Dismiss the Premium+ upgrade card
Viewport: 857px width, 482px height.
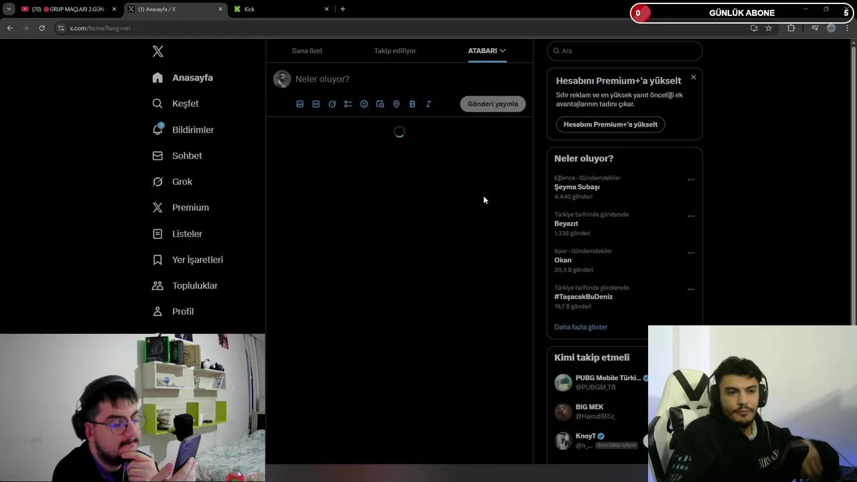click(x=694, y=77)
